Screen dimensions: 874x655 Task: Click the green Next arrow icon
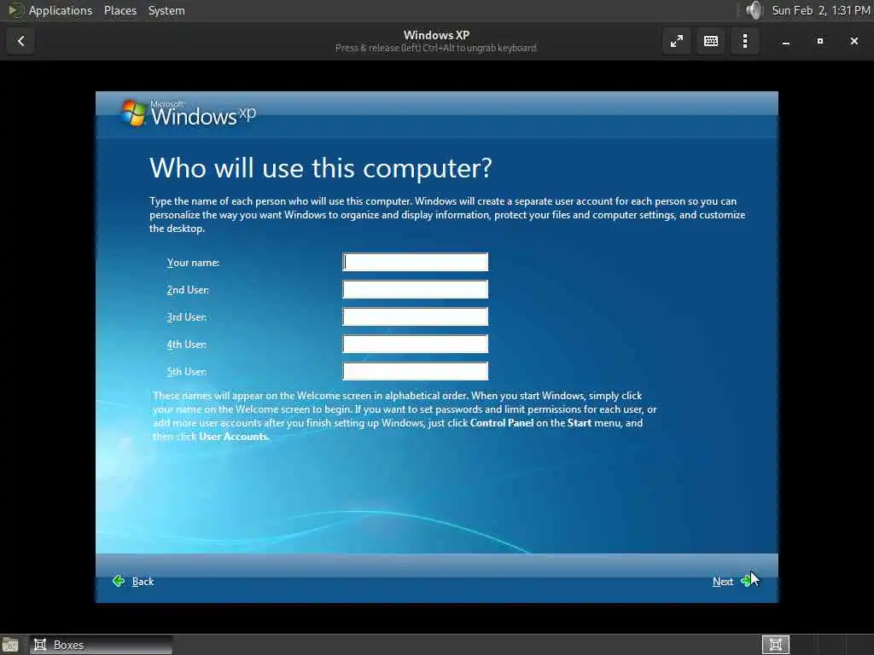(746, 581)
